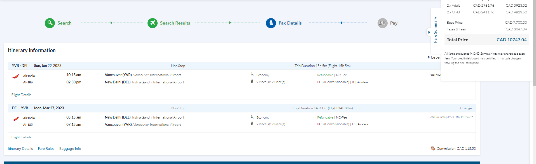Open the Itinerary Details tab
The image size is (536, 164).
click(20, 149)
